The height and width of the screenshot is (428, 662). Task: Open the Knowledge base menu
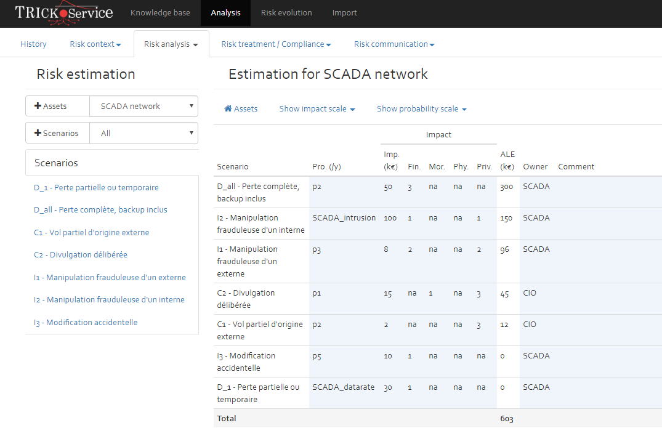coord(160,13)
